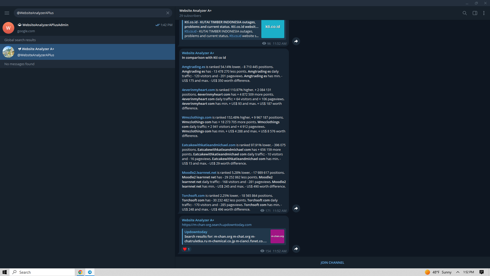Click the Website Analyzer A+ sender name in comparison message
The image size is (490, 276).
[198, 53]
